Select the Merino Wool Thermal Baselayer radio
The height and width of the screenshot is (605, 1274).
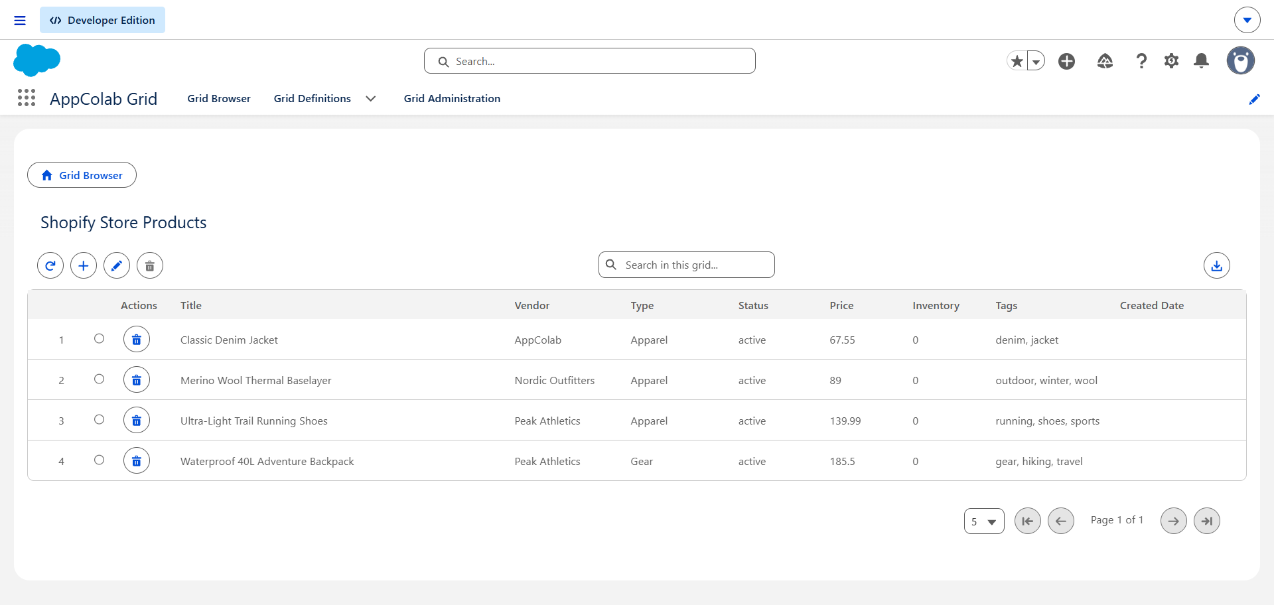99,379
